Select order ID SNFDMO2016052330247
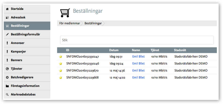Screen dimensions: 224x104 83,57
